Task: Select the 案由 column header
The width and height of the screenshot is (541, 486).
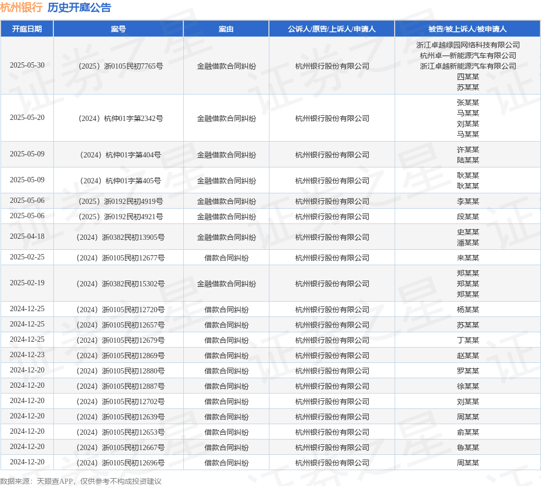Action: point(226,29)
